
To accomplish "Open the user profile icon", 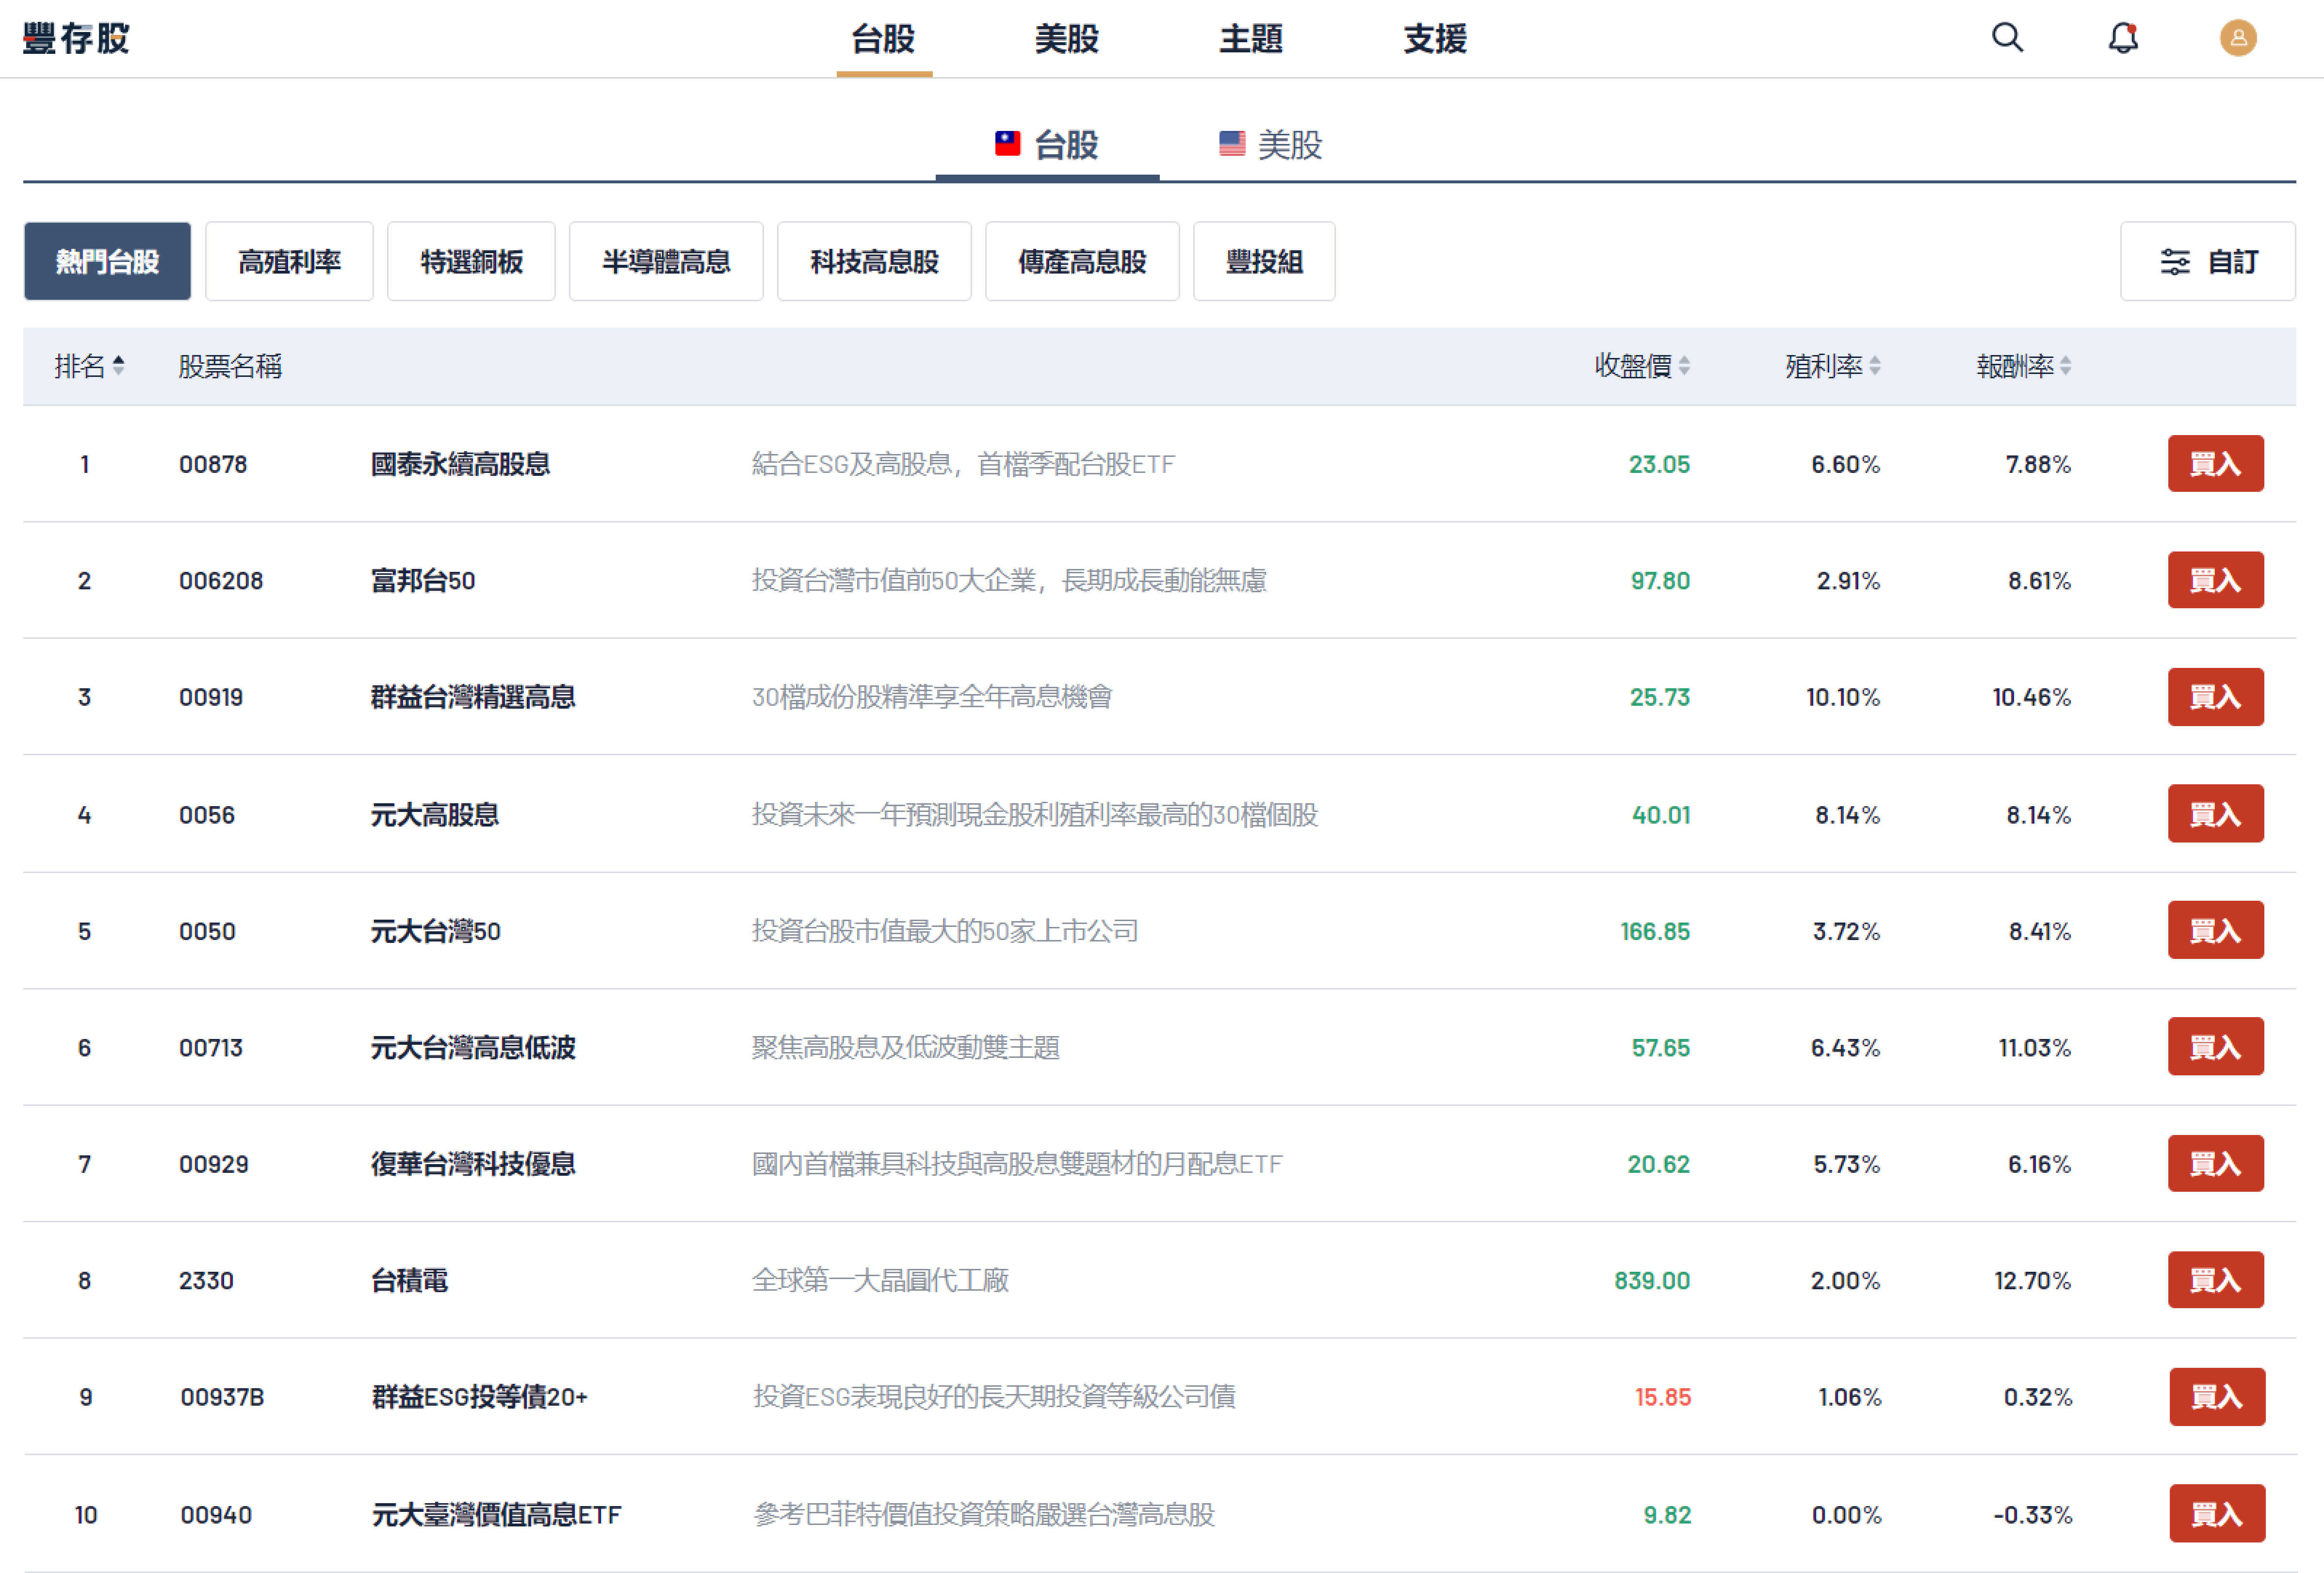I will pyautogui.click(x=2239, y=38).
